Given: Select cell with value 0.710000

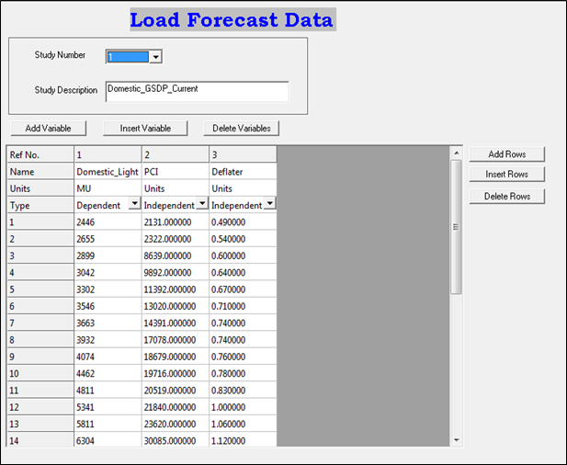Looking at the screenshot, I should 243,306.
